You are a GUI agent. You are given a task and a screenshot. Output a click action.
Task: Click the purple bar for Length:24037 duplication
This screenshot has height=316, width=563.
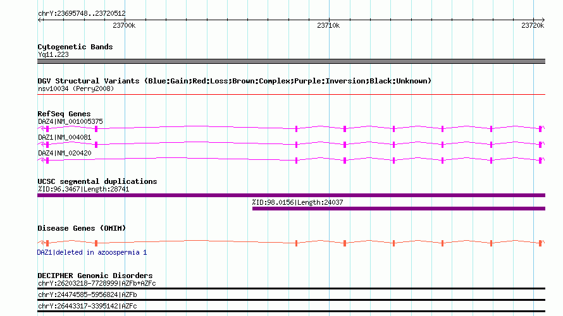coord(399,209)
